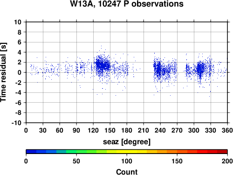Click the colorbar tick label 100
This screenshot has width=233, height=175.
pyautogui.click(x=127, y=161)
